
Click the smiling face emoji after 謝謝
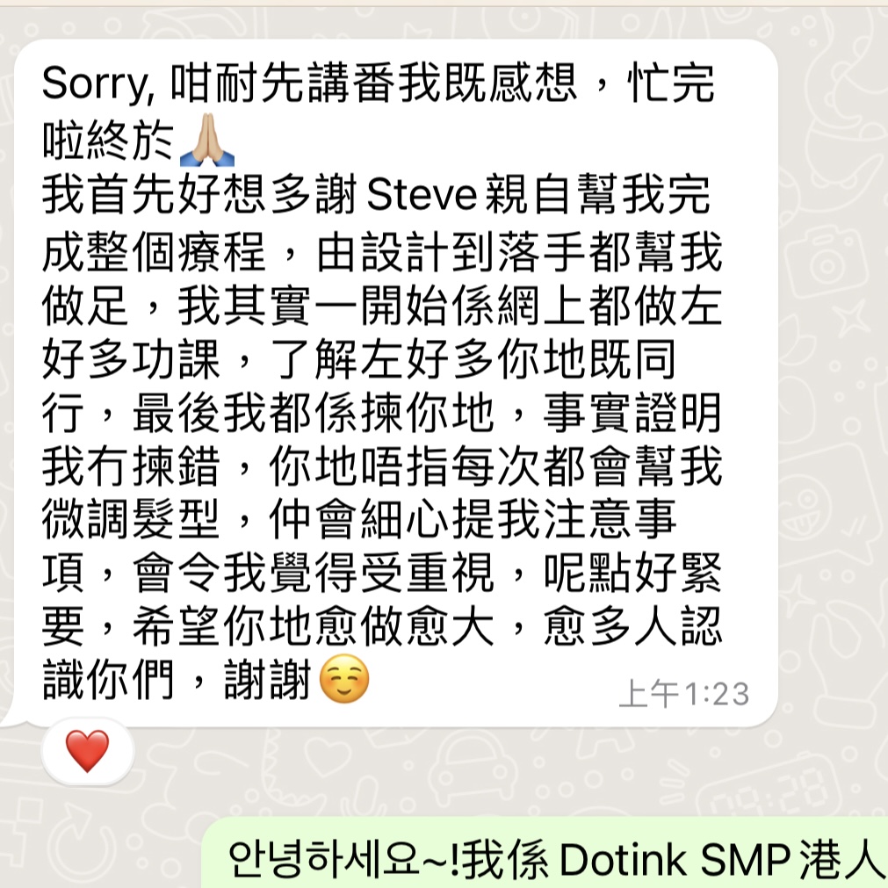(344, 678)
